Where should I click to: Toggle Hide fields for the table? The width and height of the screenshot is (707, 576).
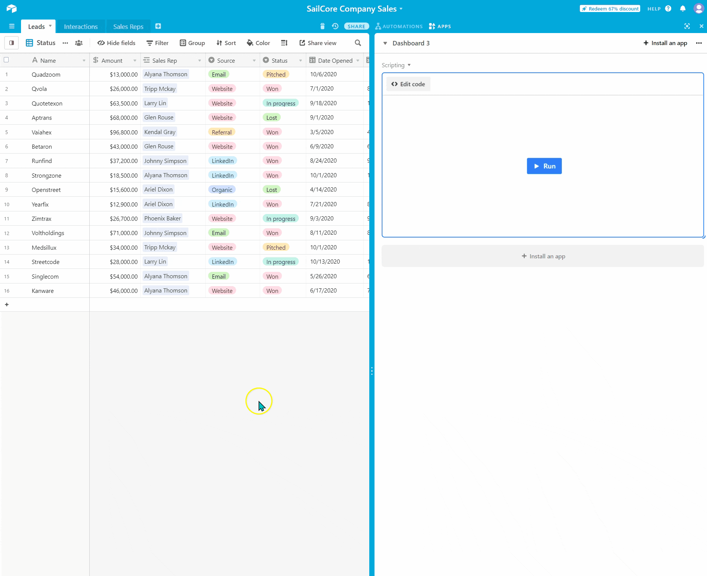116,43
